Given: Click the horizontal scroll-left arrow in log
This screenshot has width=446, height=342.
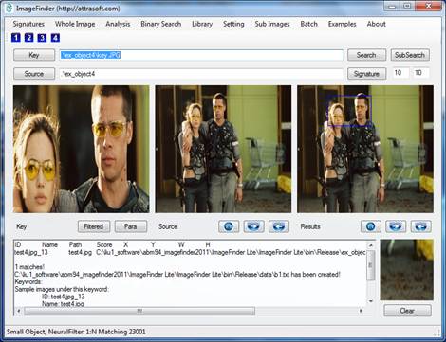Looking at the screenshot, I should (19, 311).
